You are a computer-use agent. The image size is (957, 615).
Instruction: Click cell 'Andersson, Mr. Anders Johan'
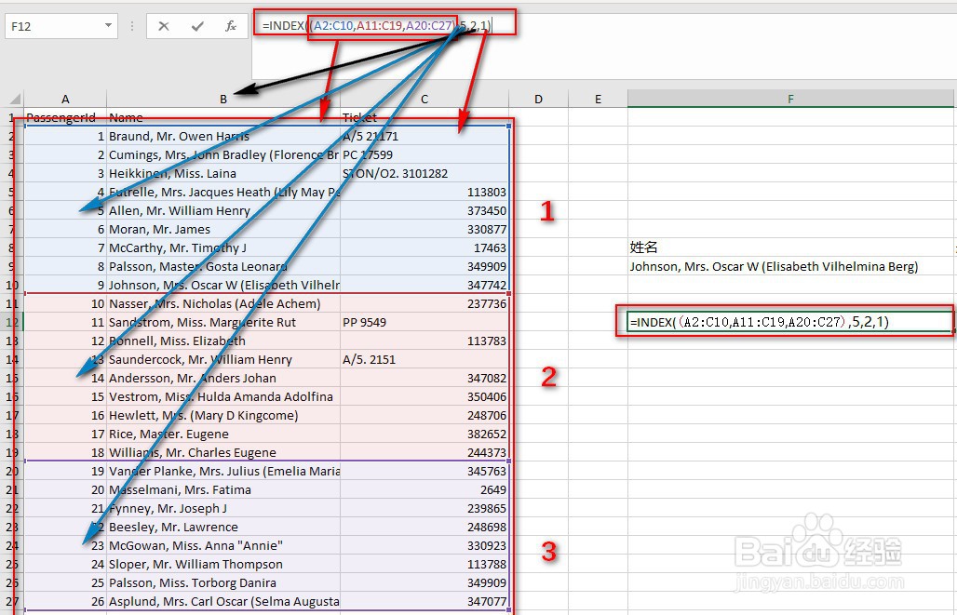click(223, 379)
